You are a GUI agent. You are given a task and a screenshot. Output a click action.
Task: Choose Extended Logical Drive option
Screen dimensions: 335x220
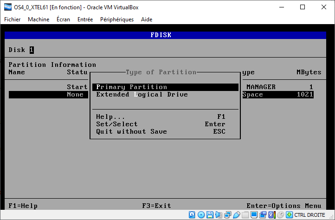[142, 95]
